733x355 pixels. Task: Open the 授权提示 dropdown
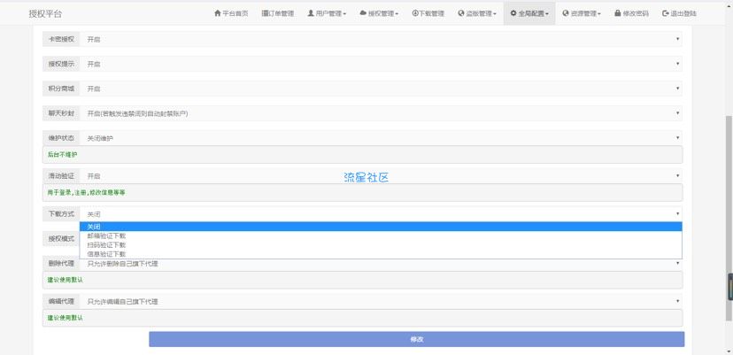click(x=381, y=64)
